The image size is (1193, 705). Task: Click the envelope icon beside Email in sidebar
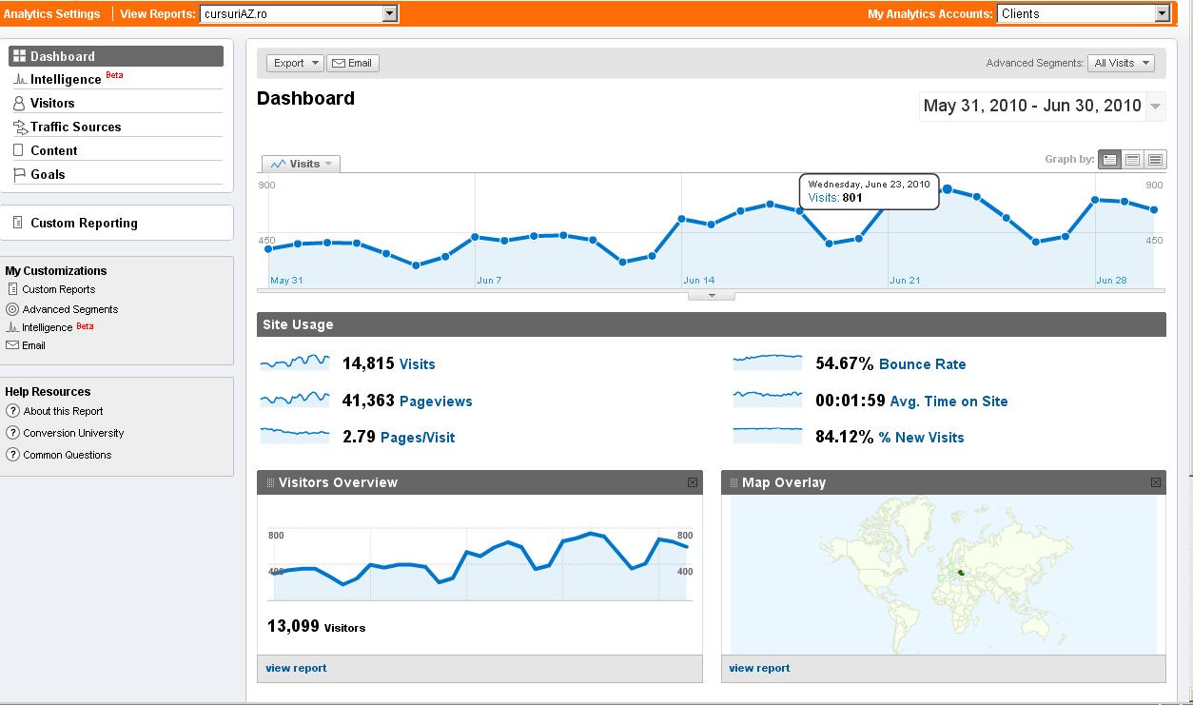point(12,345)
